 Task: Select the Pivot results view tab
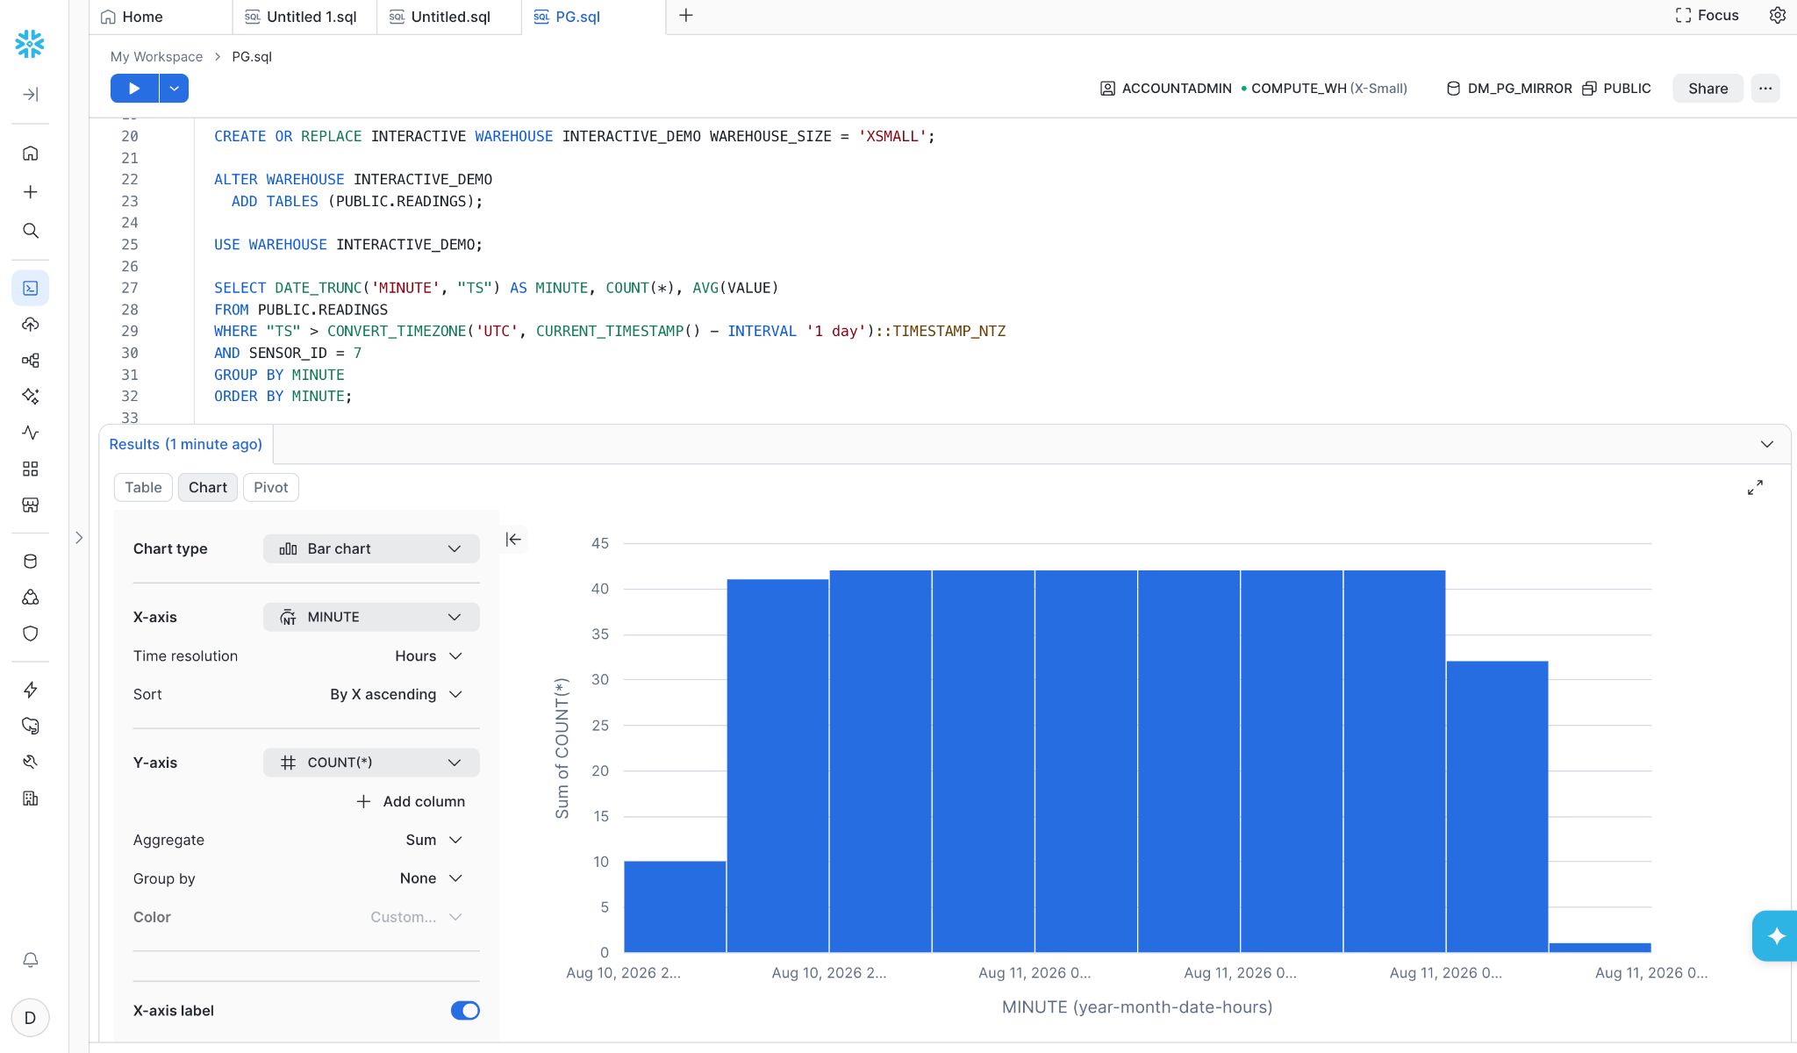(x=271, y=488)
